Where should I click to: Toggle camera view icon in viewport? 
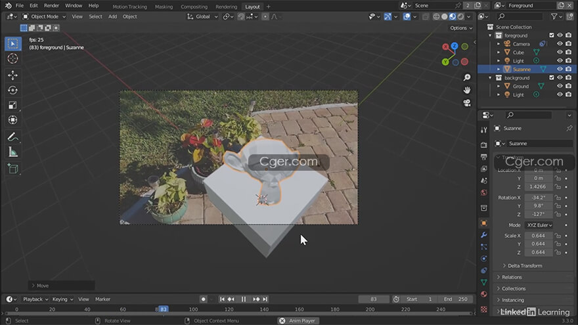coord(467,102)
